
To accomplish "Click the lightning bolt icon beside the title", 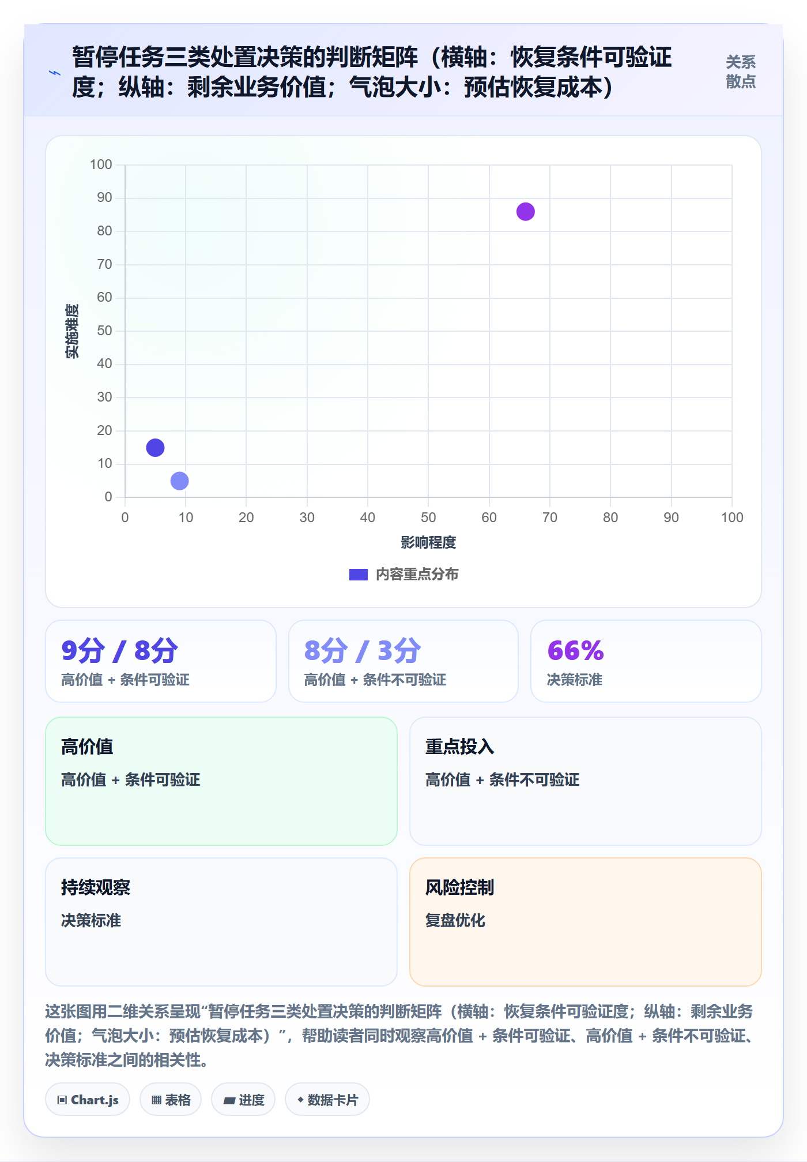I will (x=55, y=73).
